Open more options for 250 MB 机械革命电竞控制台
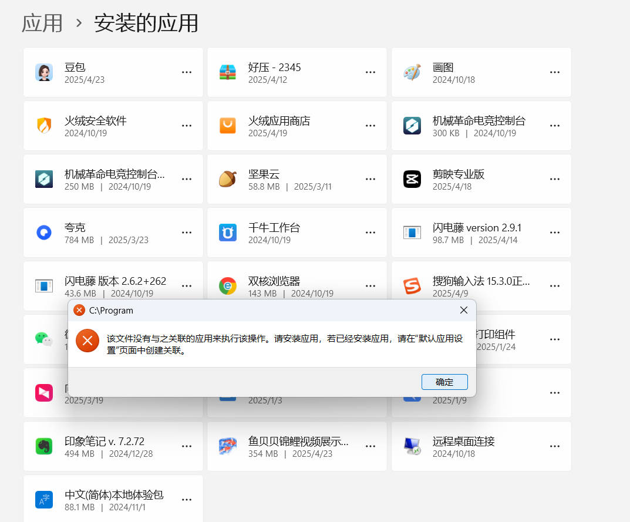The image size is (630, 522). point(187,179)
